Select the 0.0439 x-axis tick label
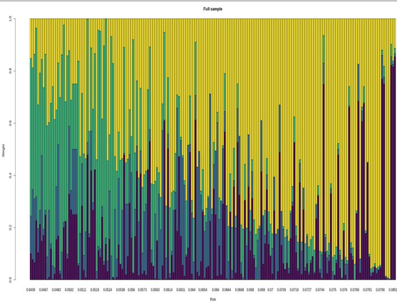This screenshot has height=304, width=397. (31, 290)
